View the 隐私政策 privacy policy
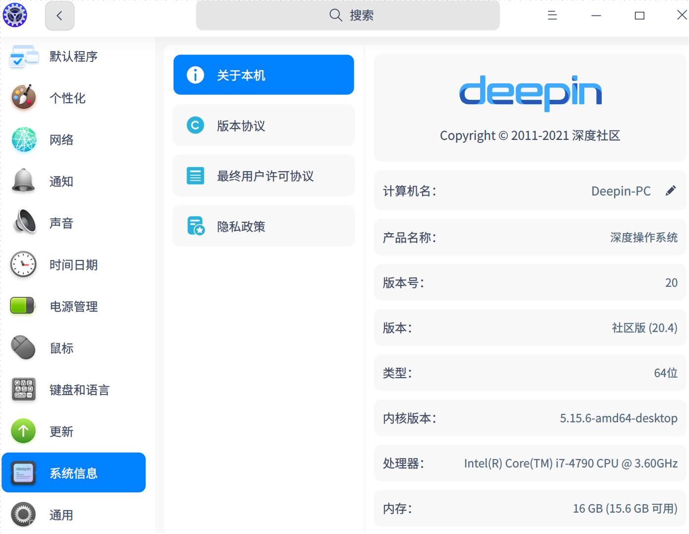The image size is (689, 534). pos(263,226)
